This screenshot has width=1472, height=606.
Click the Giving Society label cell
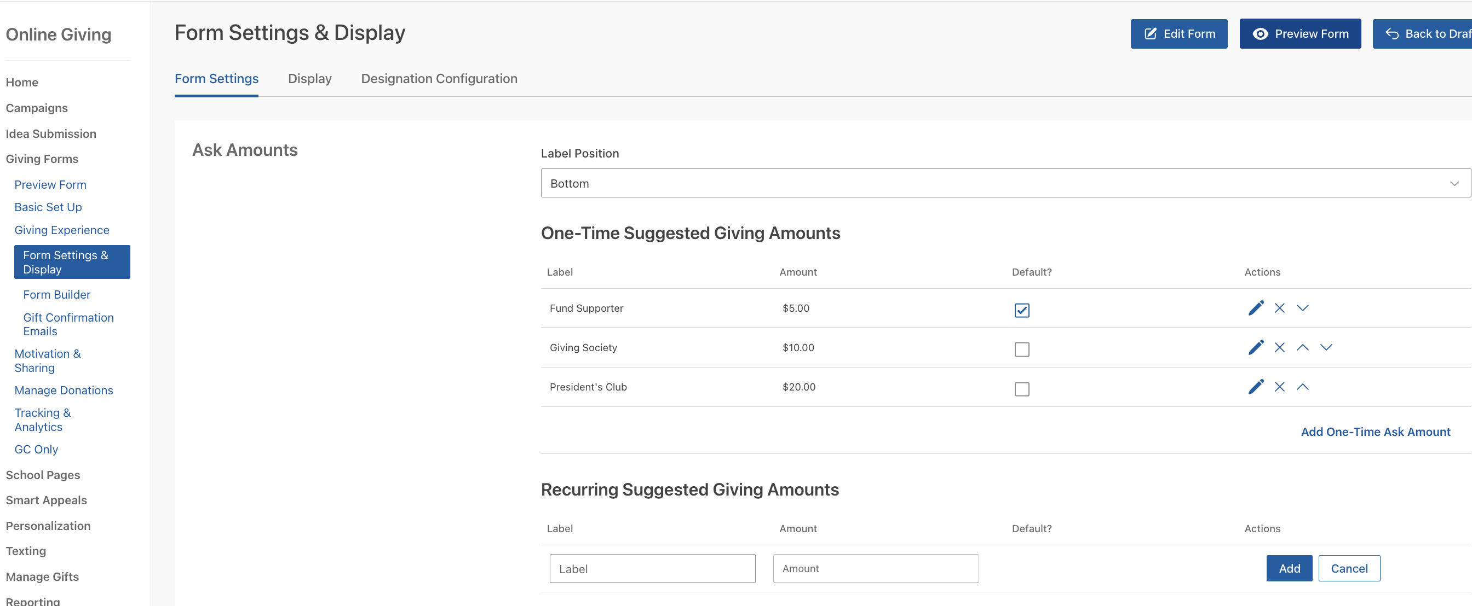[583, 347]
